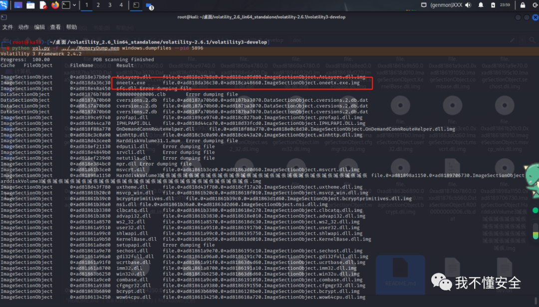539x307 pixels.
Task: Click uxtheme.dll in the FileName column
Action: click(x=132, y=187)
